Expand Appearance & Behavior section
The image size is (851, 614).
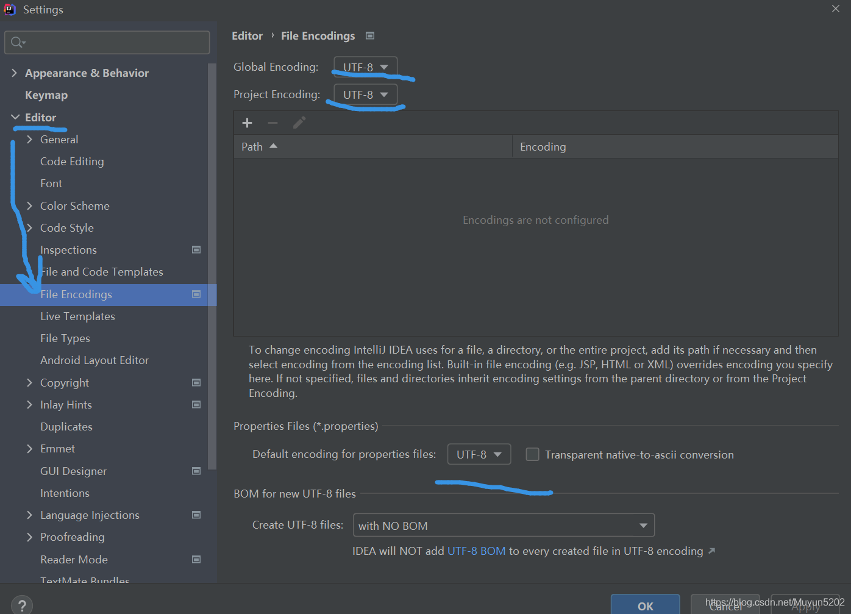click(x=14, y=73)
